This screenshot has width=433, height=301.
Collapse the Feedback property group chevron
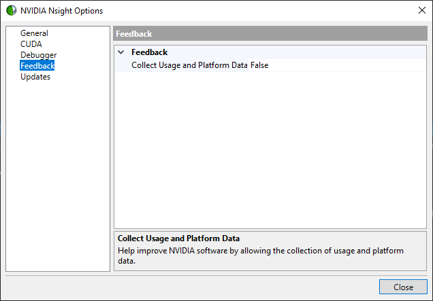point(121,52)
